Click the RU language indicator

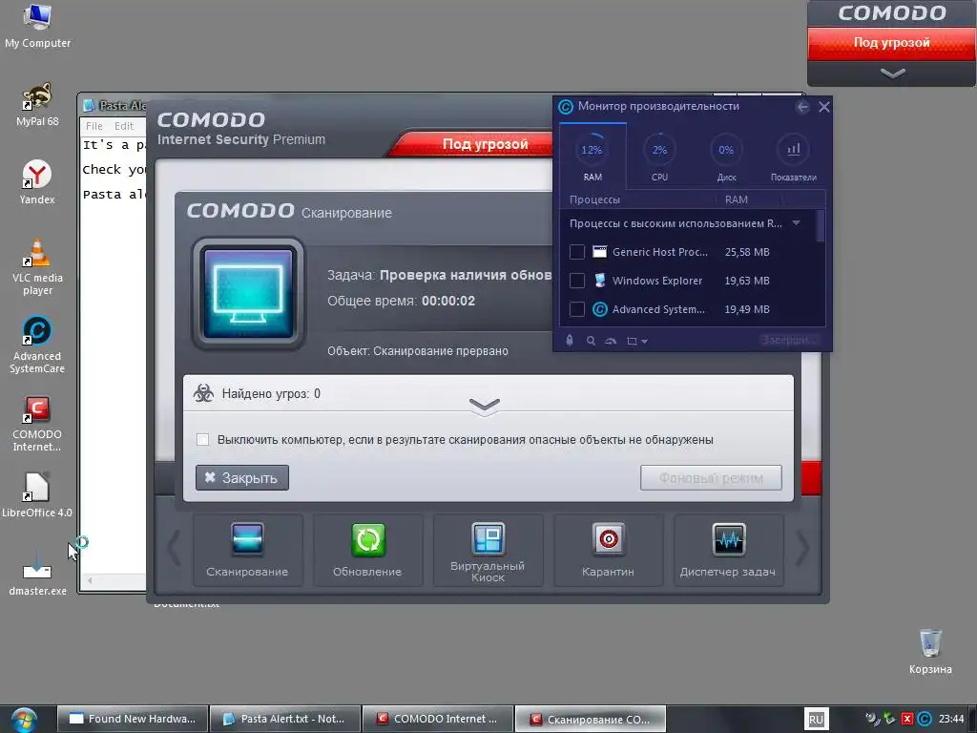tap(816, 720)
